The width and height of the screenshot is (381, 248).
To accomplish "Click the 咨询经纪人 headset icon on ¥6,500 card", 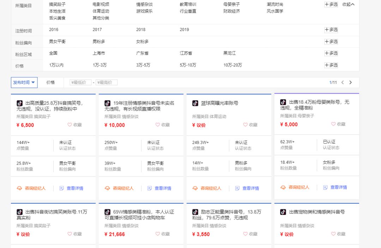I will 19,188.
